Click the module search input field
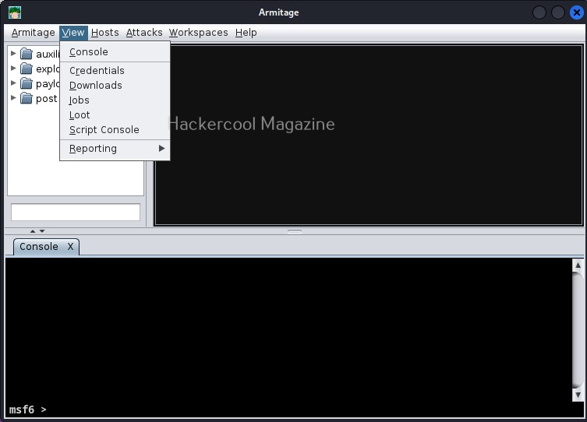 (x=76, y=213)
